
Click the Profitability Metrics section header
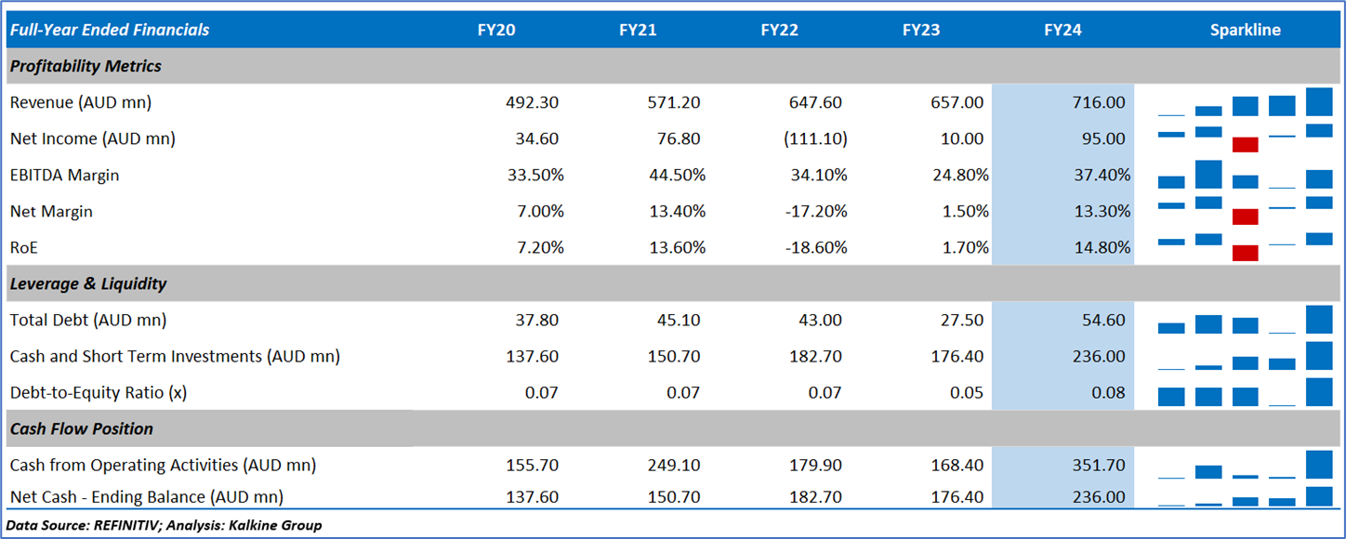click(x=86, y=66)
